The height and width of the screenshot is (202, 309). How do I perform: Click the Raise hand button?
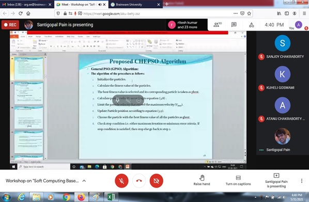tap(202, 180)
